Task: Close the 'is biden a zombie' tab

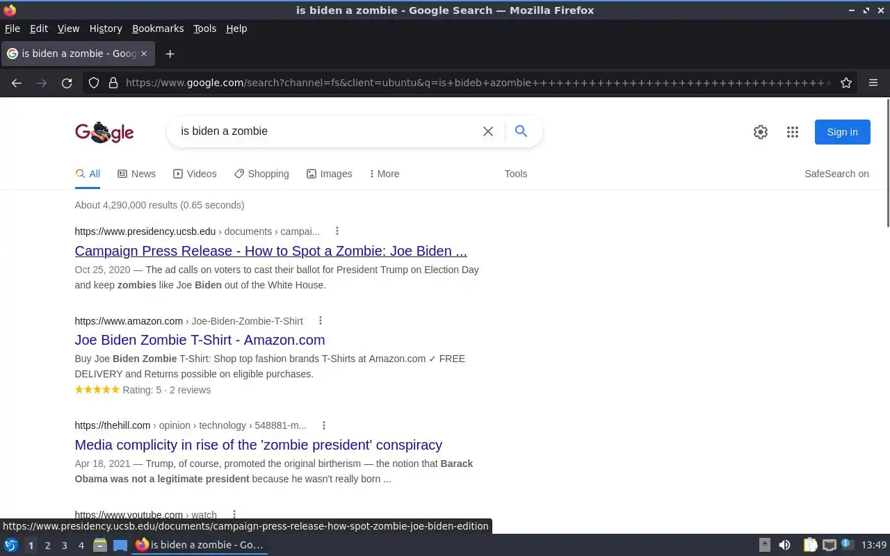Action: click(144, 54)
